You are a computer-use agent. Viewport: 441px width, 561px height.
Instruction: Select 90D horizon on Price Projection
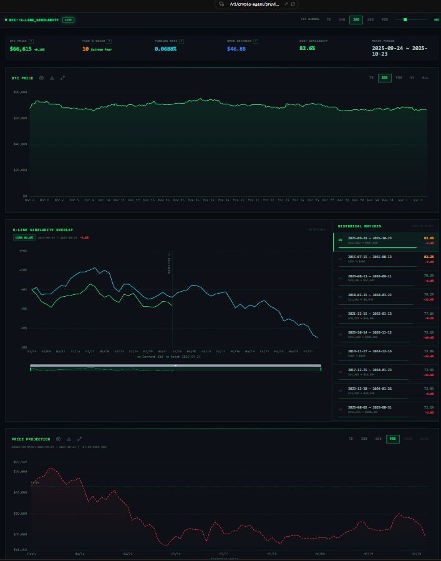tap(392, 439)
